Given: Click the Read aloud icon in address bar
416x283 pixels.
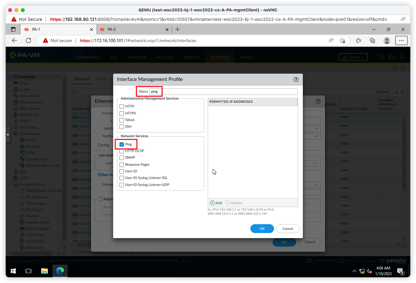Looking at the screenshot, I should pyautogui.click(x=331, y=40).
